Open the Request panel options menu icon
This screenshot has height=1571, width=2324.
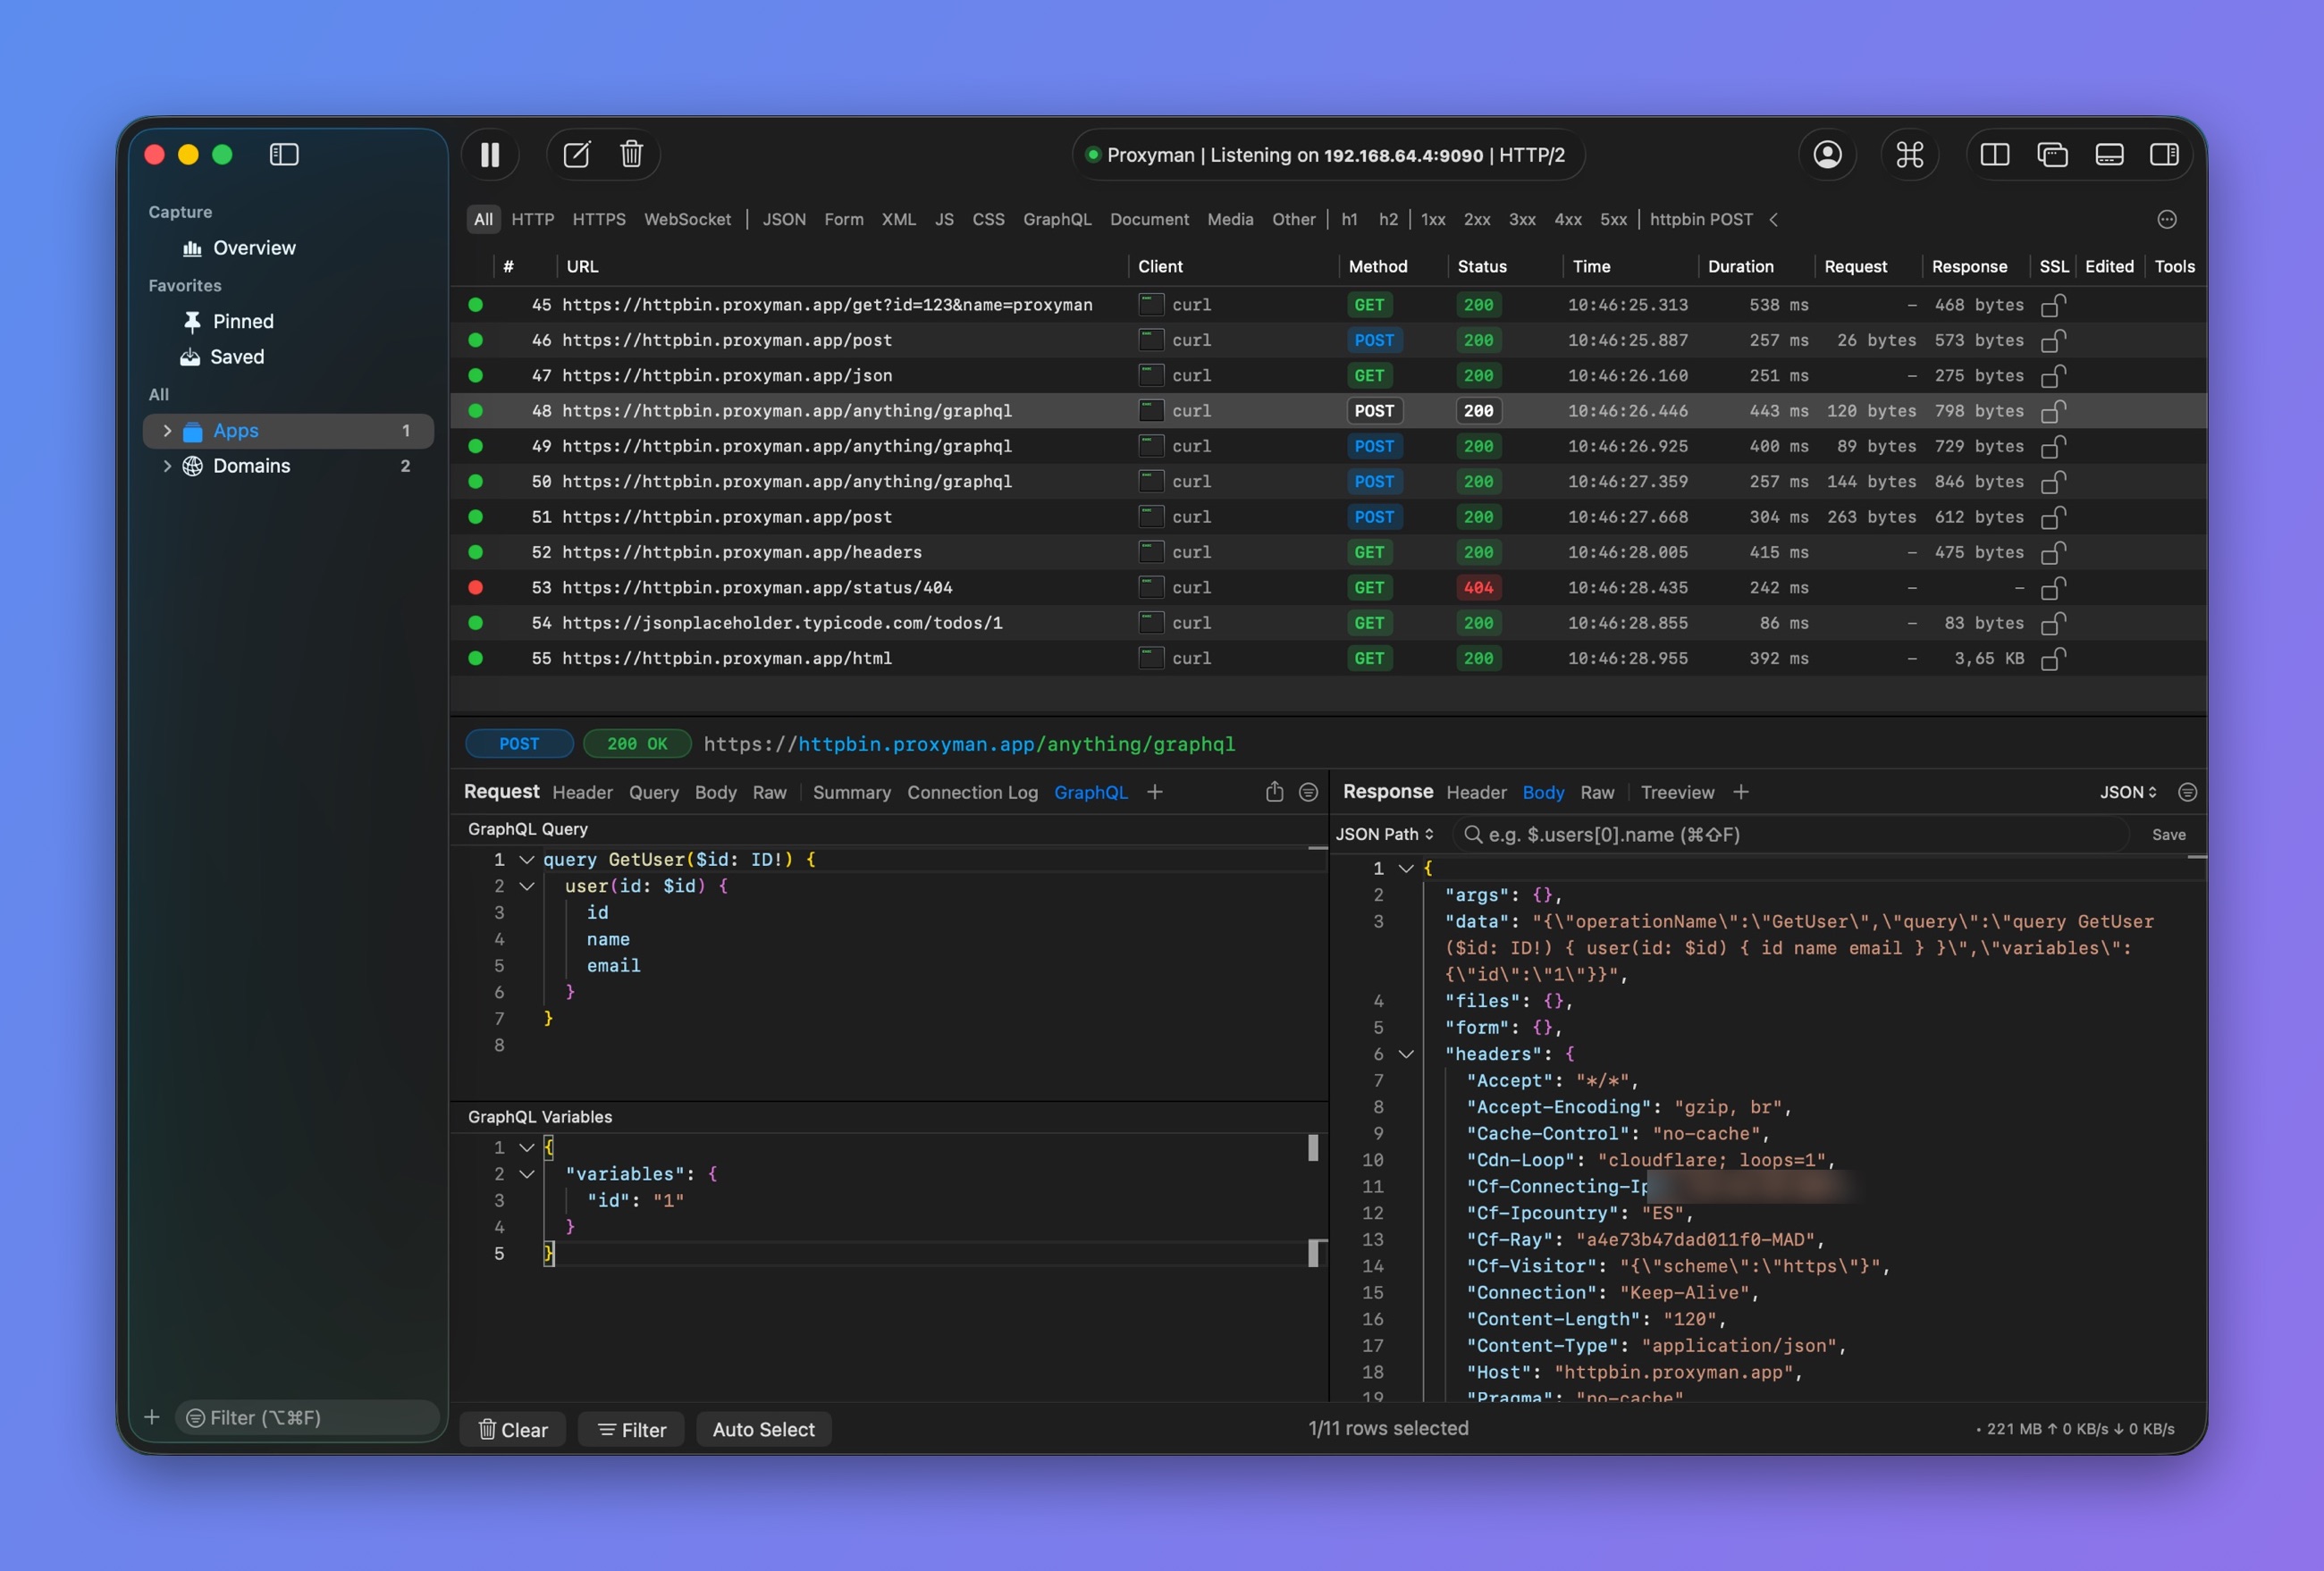(x=1308, y=792)
